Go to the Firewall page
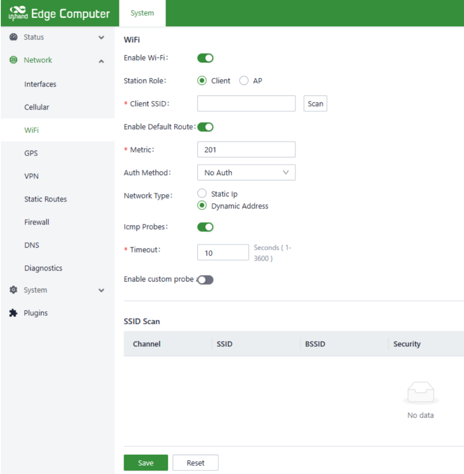The image size is (464, 474). (x=37, y=222)
